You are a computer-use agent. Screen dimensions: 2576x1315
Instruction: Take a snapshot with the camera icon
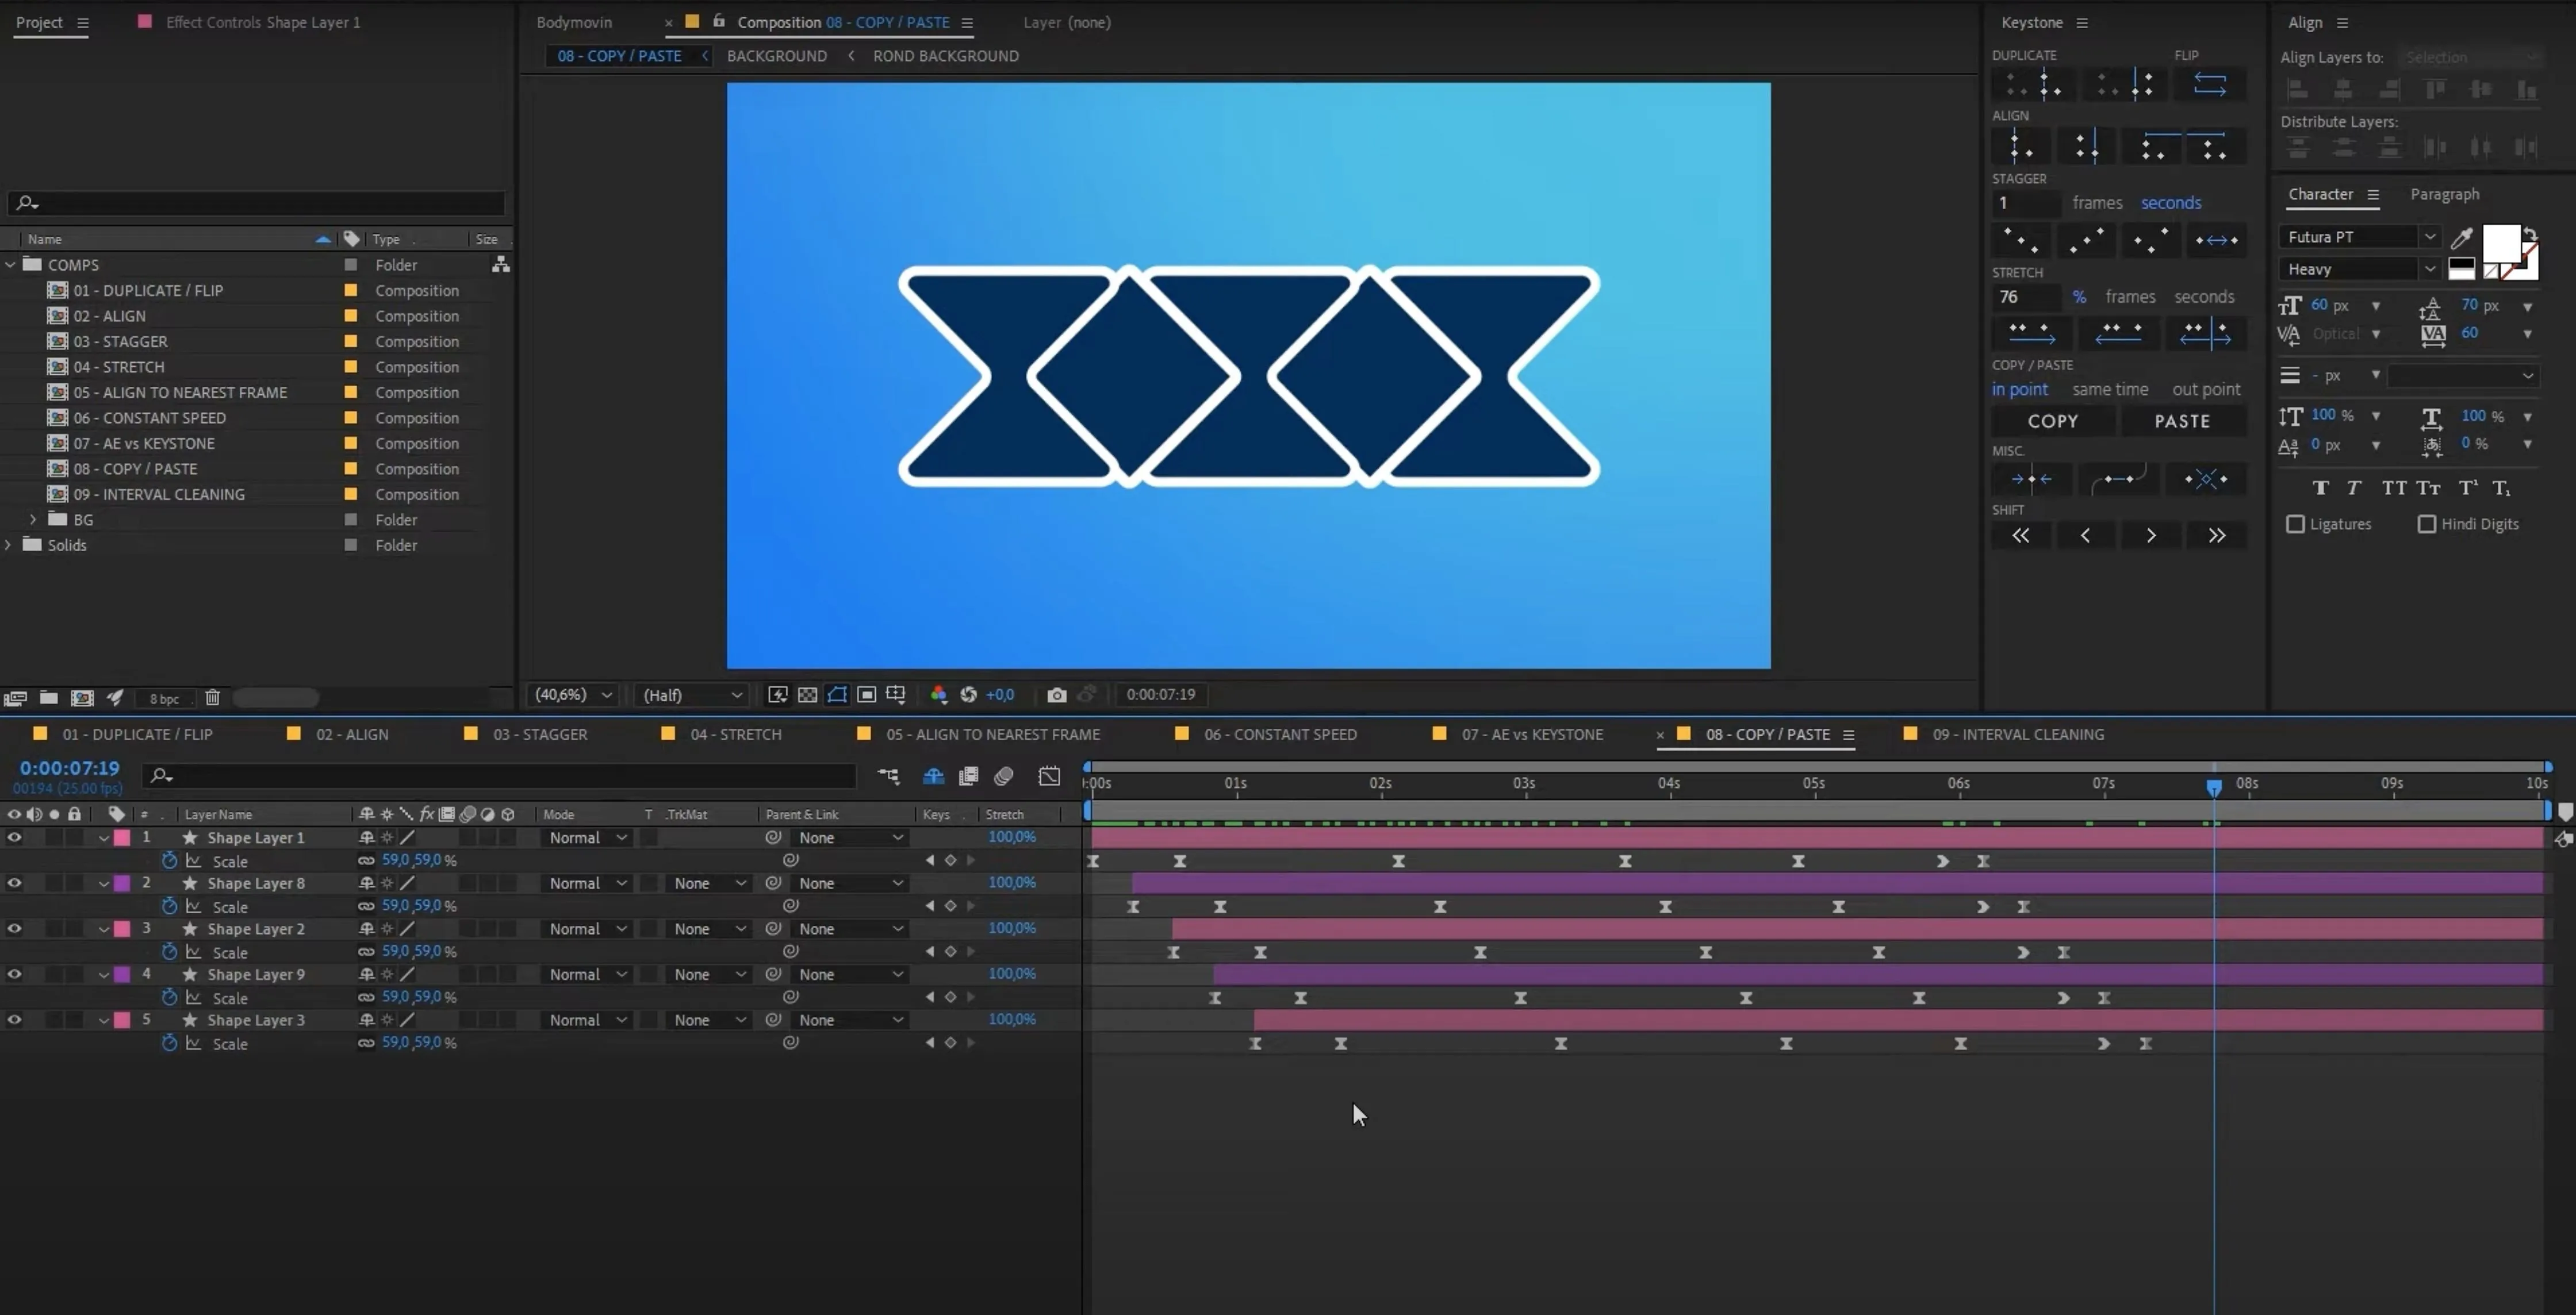coord(1056,694)
